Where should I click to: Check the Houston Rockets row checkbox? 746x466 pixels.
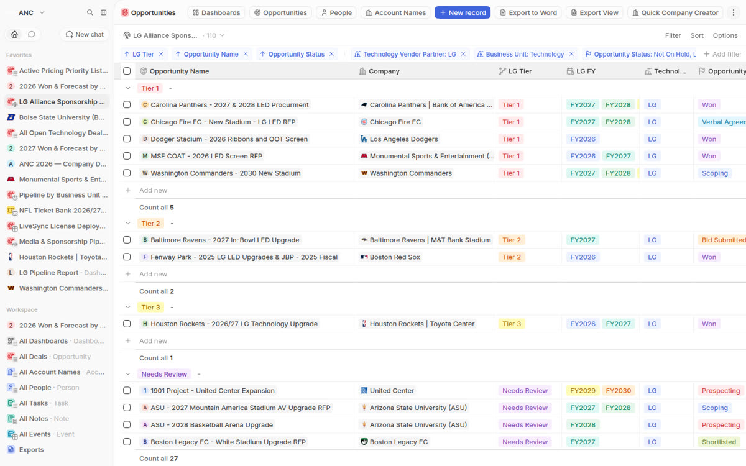pyautogui.click(x=127, y=324)
